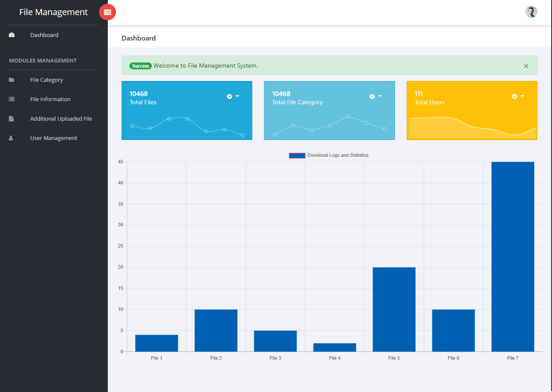
Task: Click the Dashboard page heading
Action: coord(138,38)
